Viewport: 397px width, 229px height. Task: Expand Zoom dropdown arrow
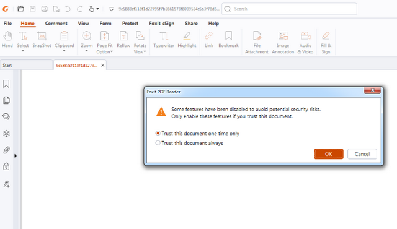(x=87, y=51)
